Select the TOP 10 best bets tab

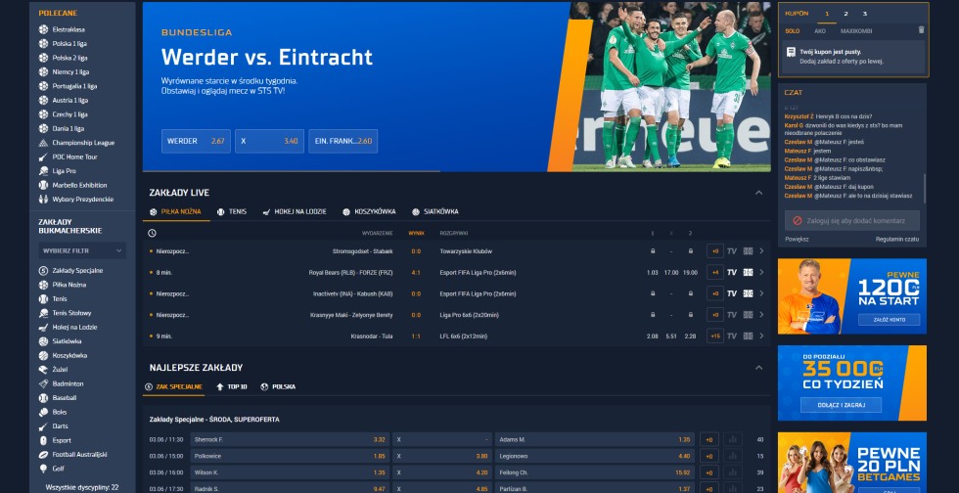231,386
